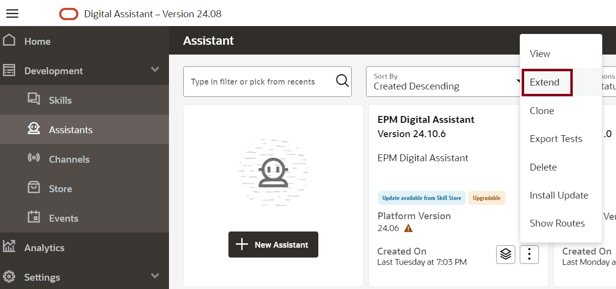Open the three-dot options menu
This screenshot has height=289, width=616.
tap(529, 254)
